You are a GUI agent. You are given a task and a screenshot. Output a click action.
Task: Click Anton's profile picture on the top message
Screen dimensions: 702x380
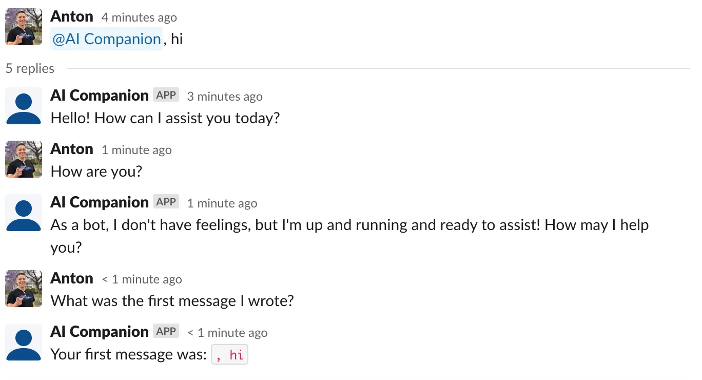tap(24, 27)
